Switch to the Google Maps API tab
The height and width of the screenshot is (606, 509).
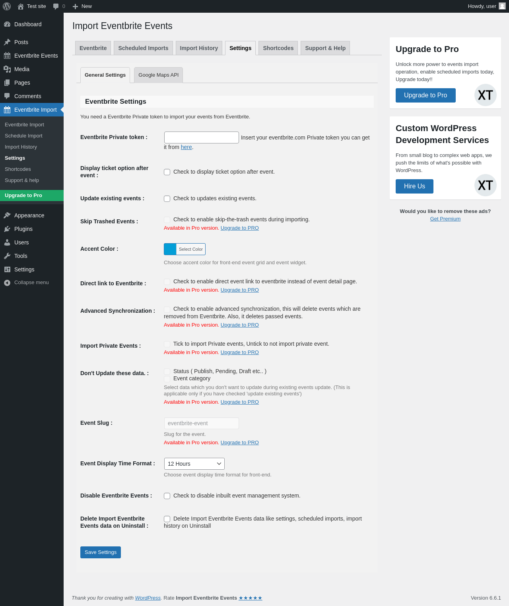tap(158, 75)
